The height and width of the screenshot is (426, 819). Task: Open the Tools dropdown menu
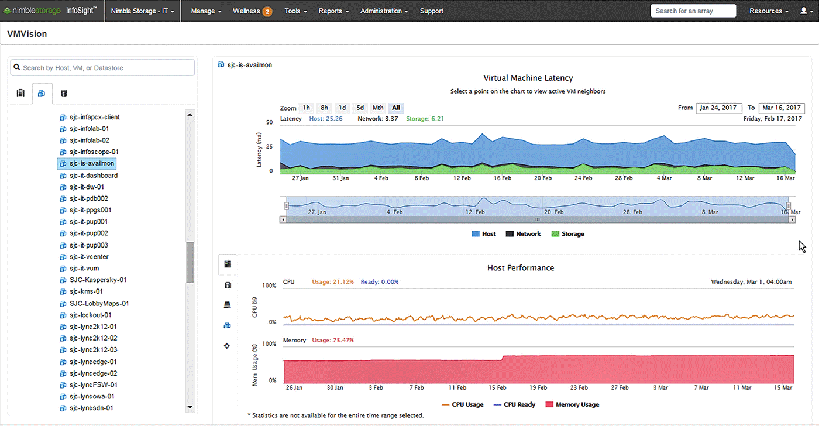pos(295,11)
